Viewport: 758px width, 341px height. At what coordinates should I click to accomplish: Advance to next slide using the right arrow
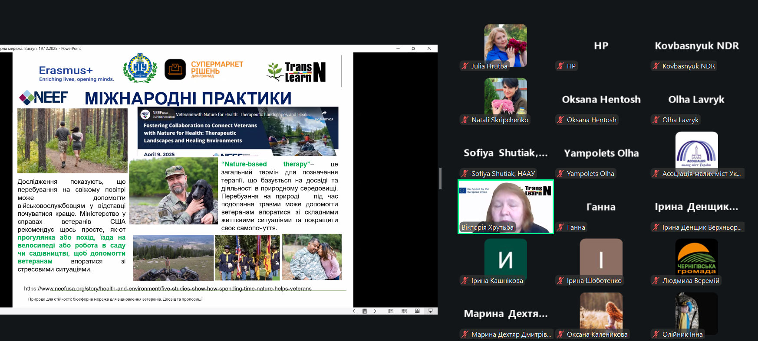point(375,311)
